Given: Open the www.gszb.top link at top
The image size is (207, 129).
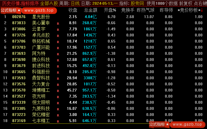Looking at the screenshot, I should [x=39, y=10].
